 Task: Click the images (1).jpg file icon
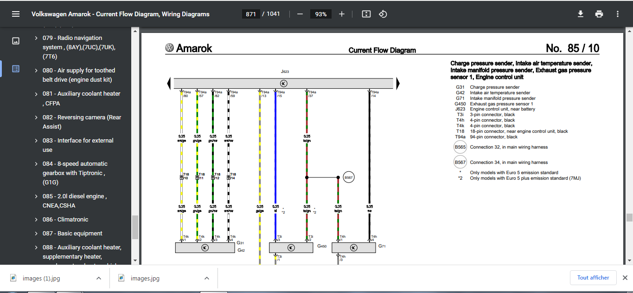click(13, 278)
